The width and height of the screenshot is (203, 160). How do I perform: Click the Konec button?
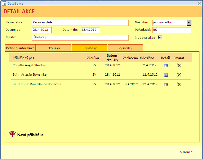[186, 152]
